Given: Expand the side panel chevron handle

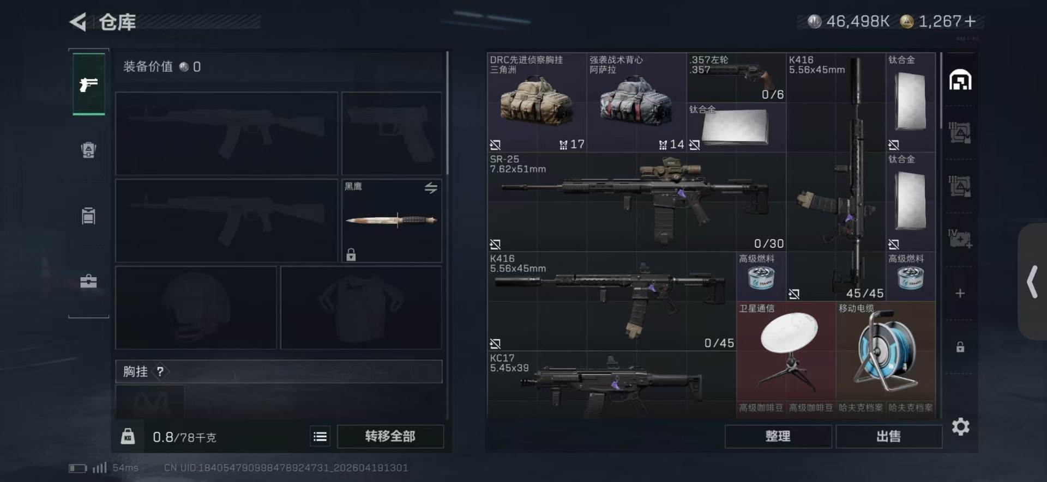Looking at the screenshot, I should click(1032, 282).
